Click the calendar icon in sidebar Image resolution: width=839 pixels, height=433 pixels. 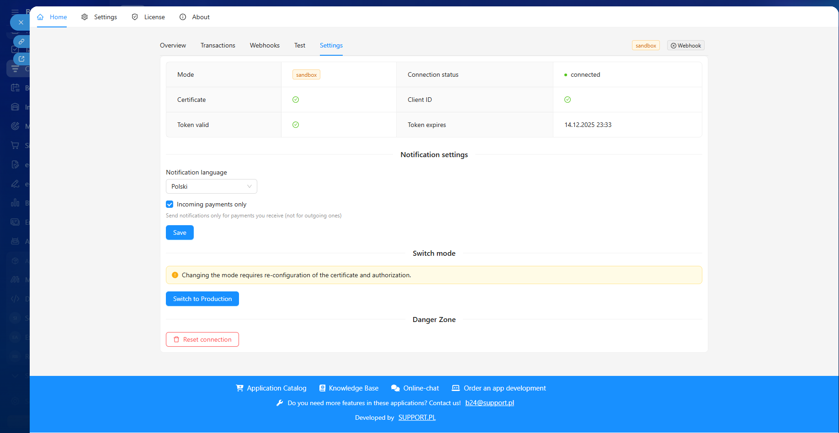pos(15,88)
